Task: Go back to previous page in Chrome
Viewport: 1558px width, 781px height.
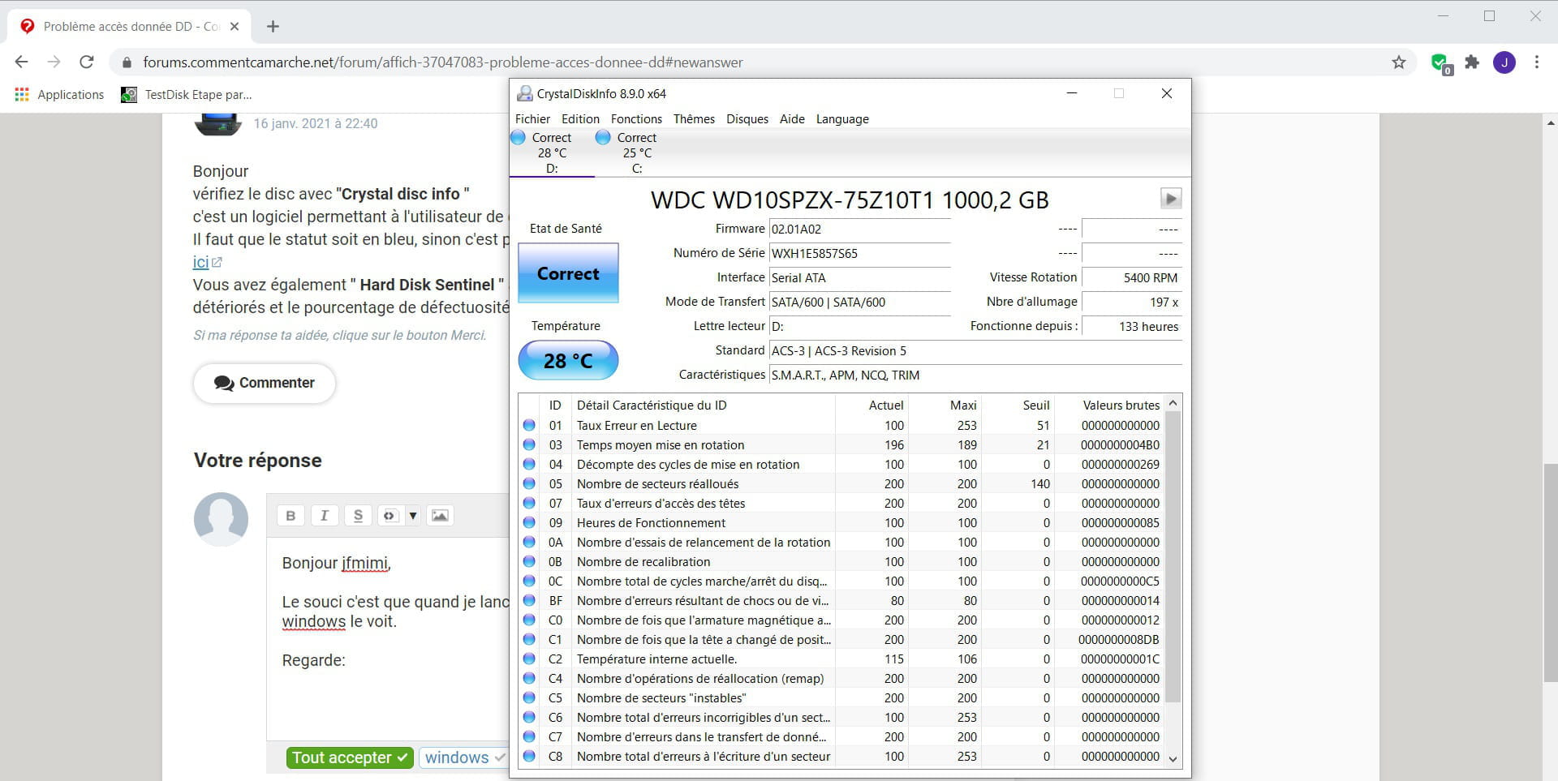Action: click(22, 62)
